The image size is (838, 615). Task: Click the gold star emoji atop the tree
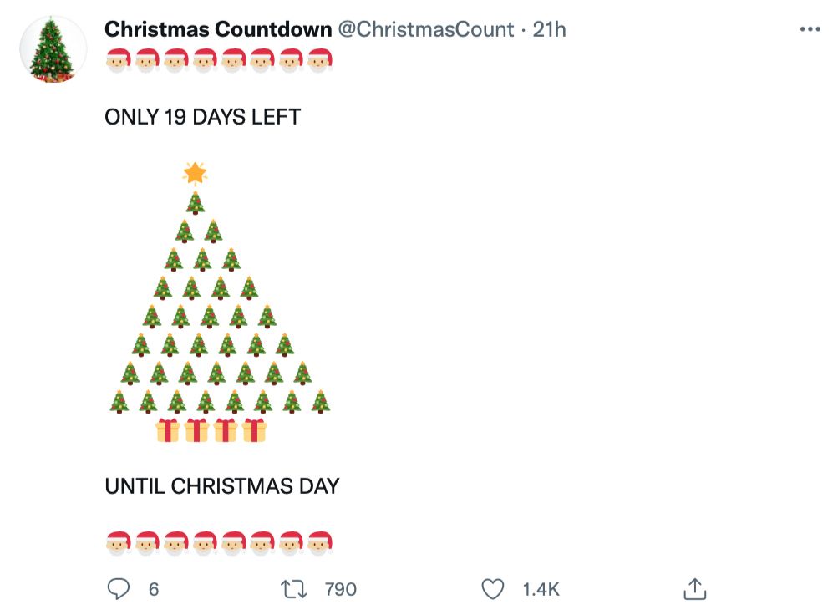[195, 173]
